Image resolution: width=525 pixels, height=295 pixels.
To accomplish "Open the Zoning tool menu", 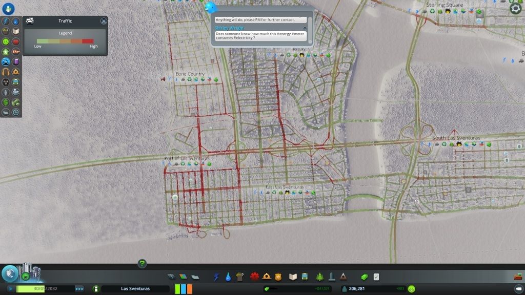I will point(183,277).
